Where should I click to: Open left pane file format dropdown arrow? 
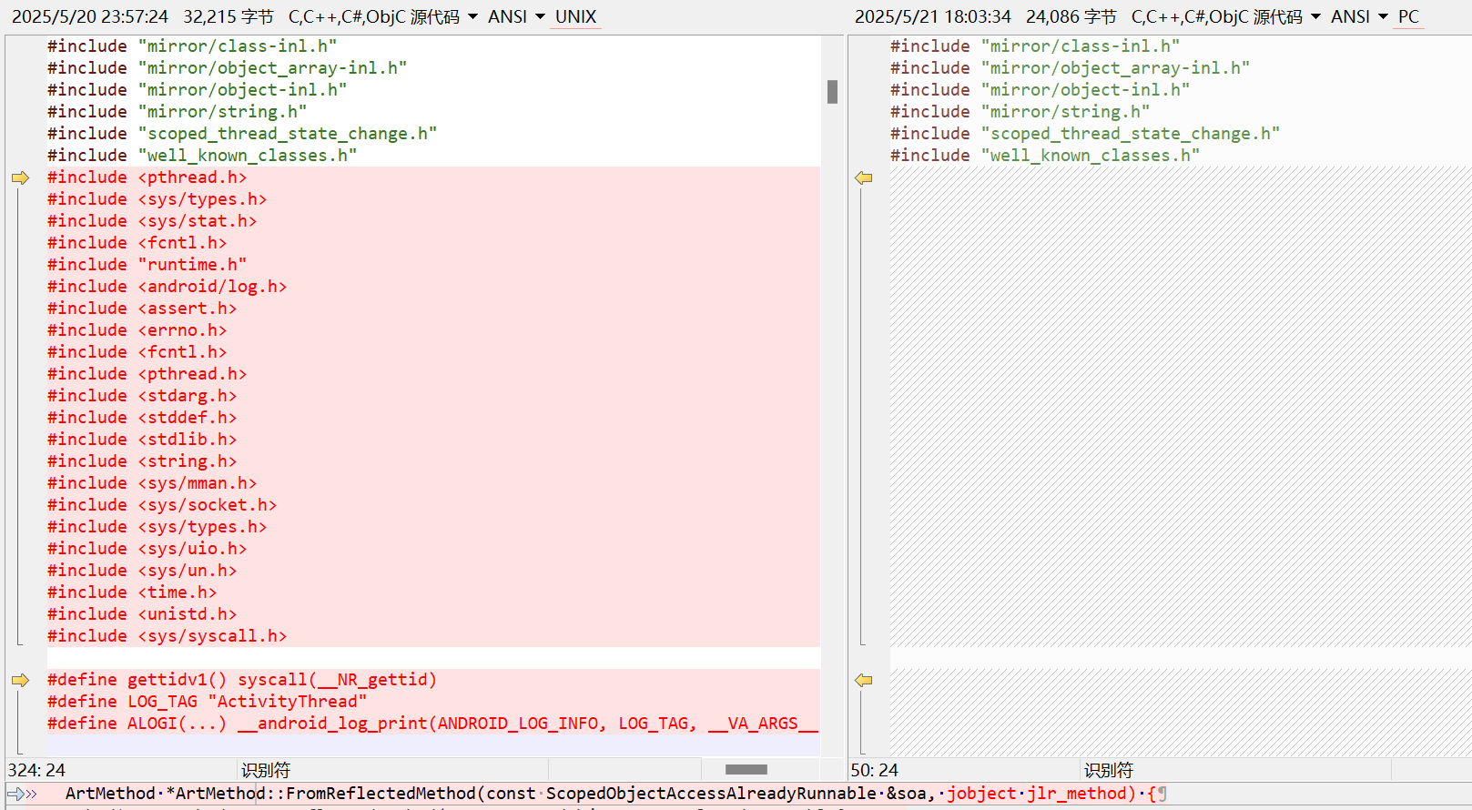coord(472,17)
